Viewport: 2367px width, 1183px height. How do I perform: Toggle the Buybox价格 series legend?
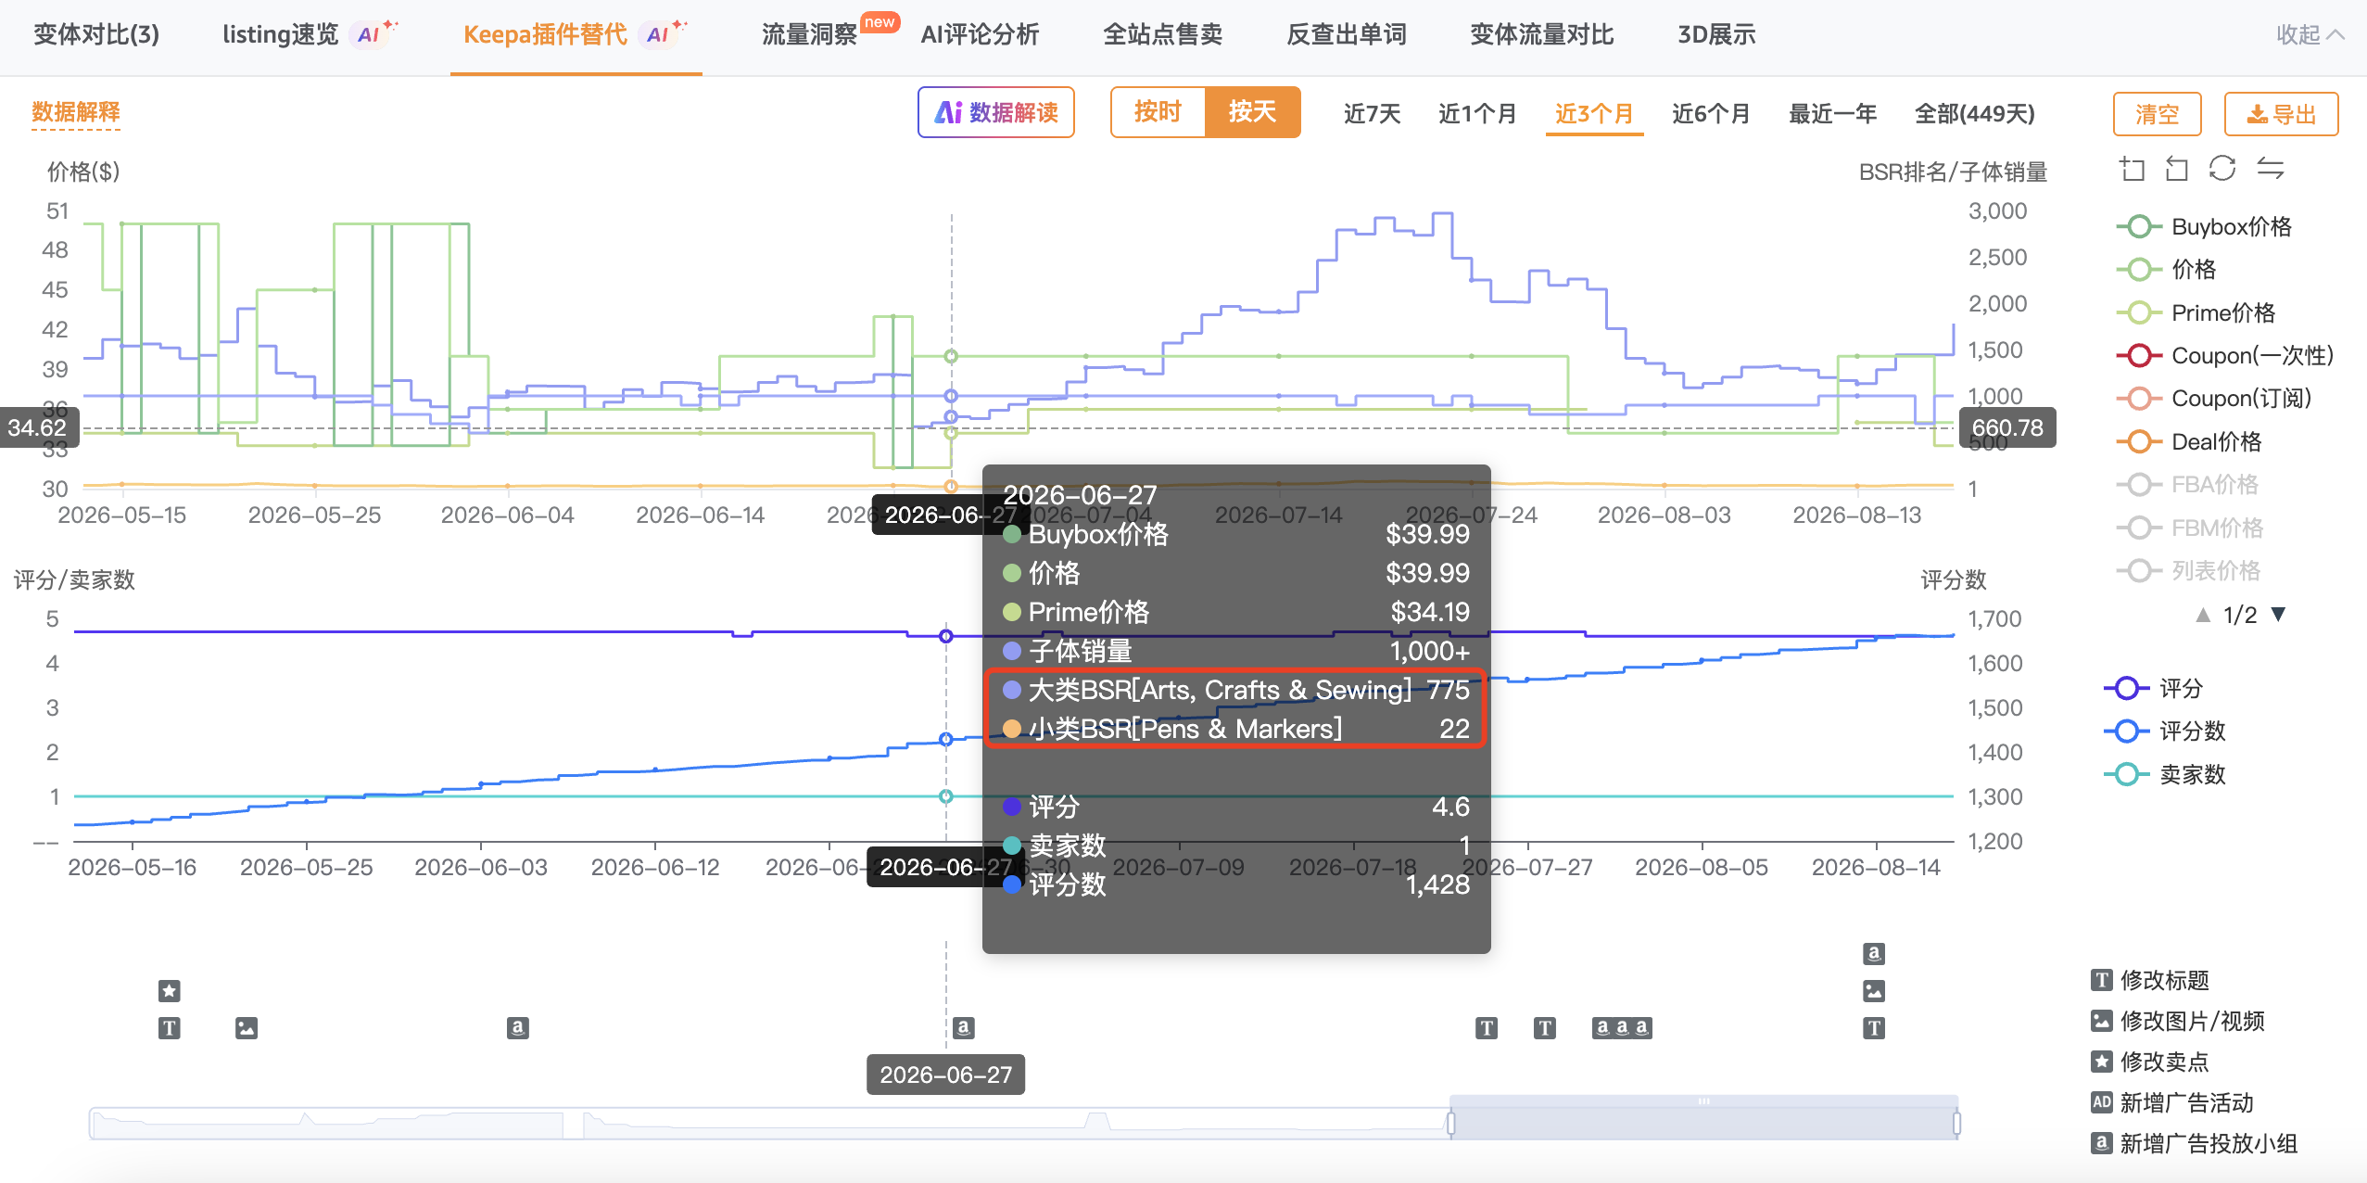(x=2205, y=226)
